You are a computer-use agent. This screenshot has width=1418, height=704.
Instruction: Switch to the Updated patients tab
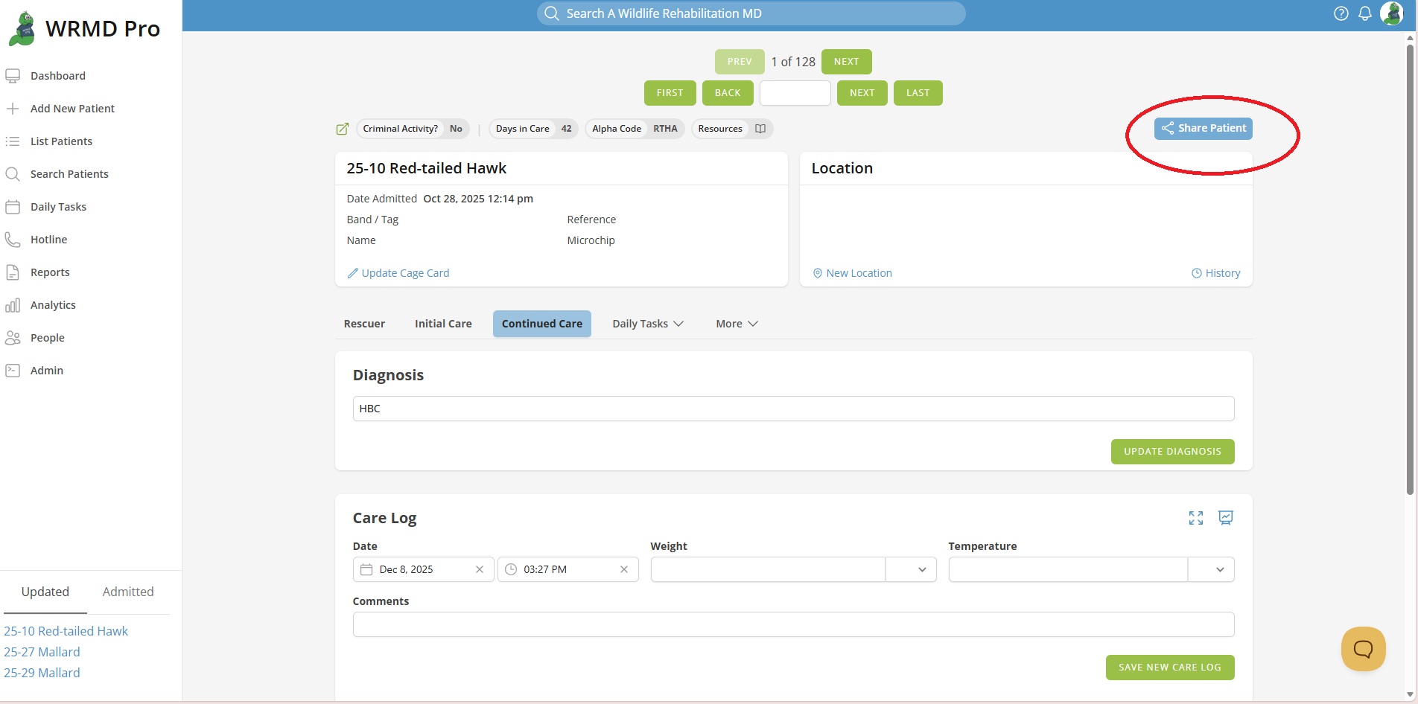pos(45,592)
